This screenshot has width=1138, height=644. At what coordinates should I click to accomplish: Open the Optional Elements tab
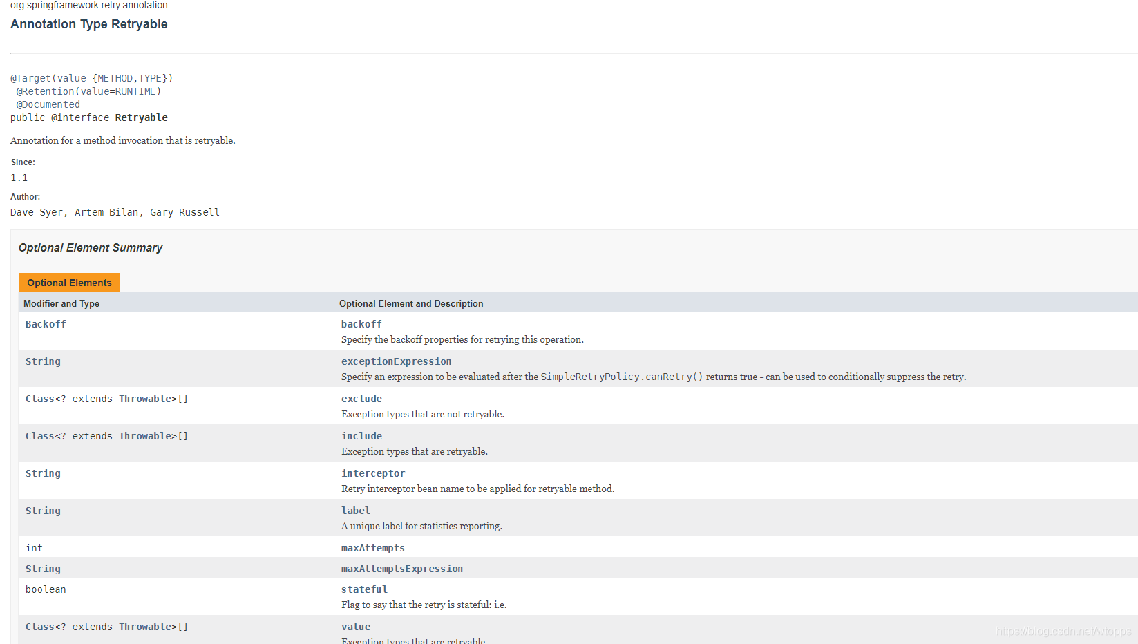pyautogui.click(x=69, y=283)
